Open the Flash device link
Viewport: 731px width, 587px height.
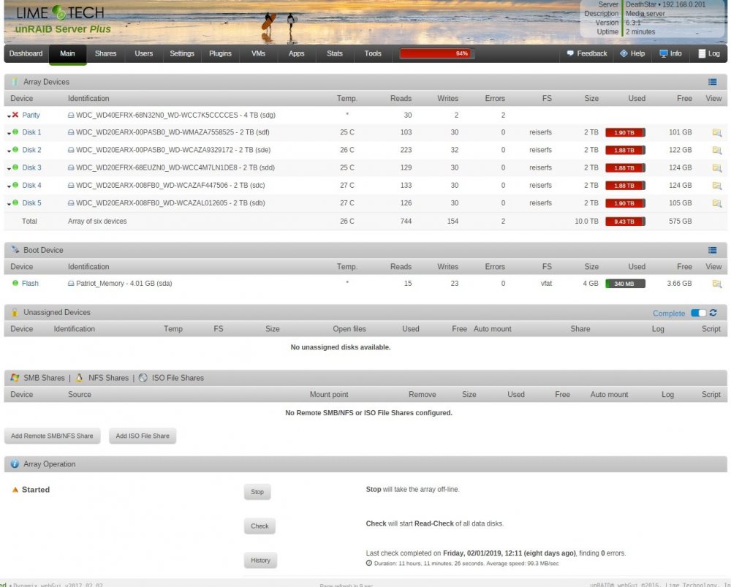coord(30,284)
